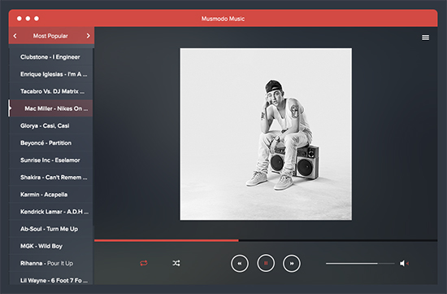Select Mac Miller - Nikes On ... track
This screenshot has width=447, height=294.
(x=50, y=108)
